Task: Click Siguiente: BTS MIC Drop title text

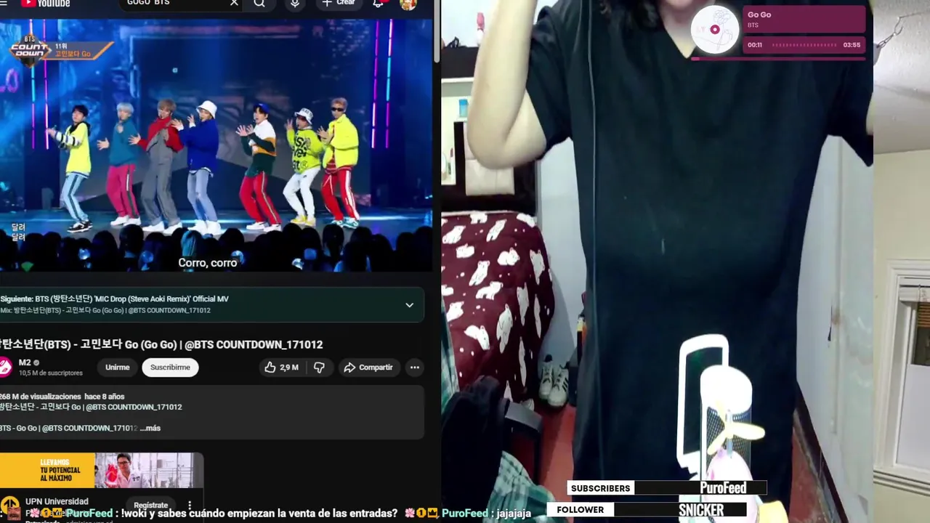Action: tap(115, 299)
